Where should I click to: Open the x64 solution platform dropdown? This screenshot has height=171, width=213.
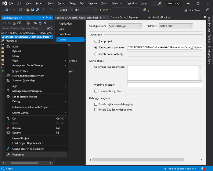(x=85, y=10)
